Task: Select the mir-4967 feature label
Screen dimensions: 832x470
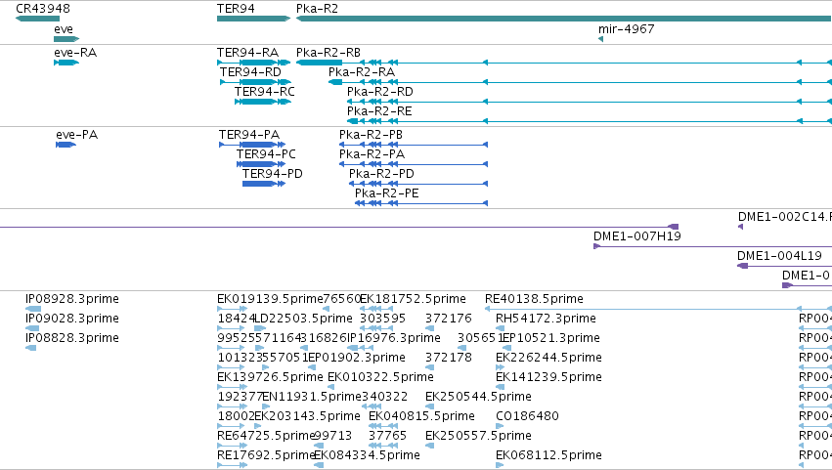Action: point(626,29)
